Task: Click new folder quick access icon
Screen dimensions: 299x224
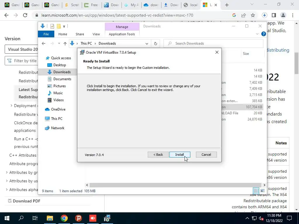Action: (59, 26)
